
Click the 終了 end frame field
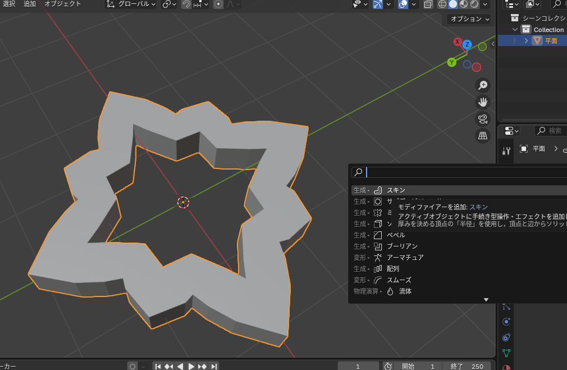(x=466, y=366)
